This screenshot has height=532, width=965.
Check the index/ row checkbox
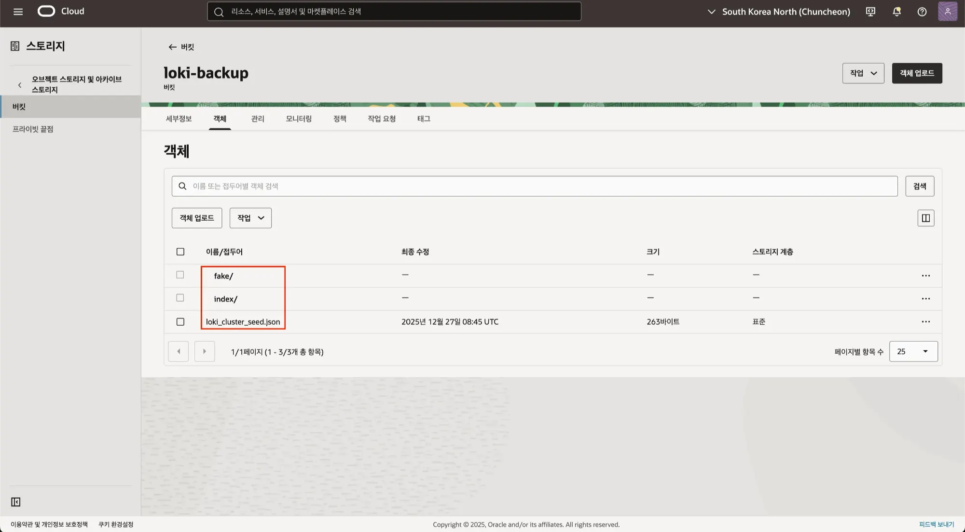(x=180, y=298)
